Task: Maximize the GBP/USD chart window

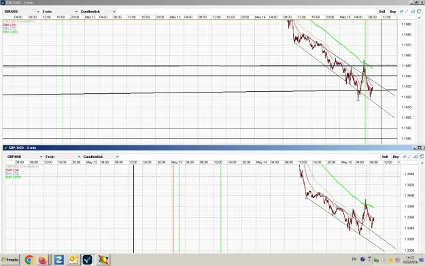Action: point(420,148)
